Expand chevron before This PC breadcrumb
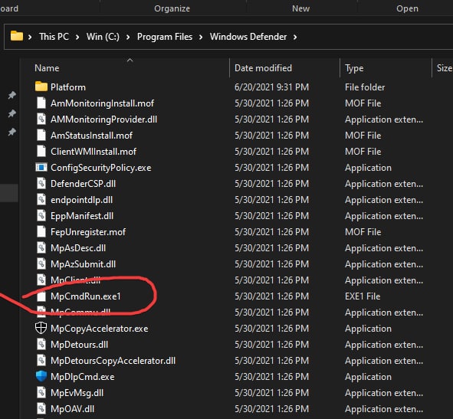This screenshot has height=419, width=453. [x=30, y=37]
